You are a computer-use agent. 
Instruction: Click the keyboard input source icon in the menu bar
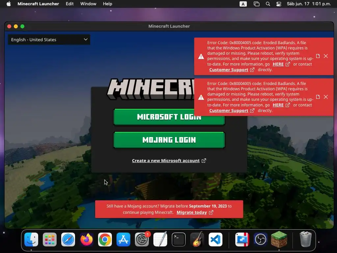pyautogui.click(x=243, y=4)
